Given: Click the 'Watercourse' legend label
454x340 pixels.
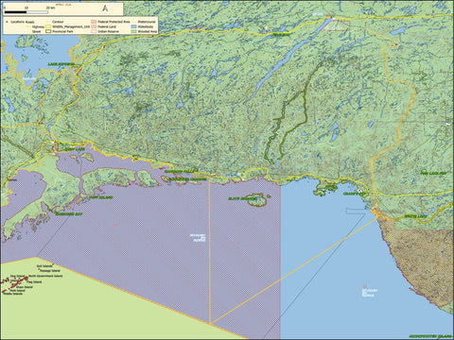Looking at the screenshot, I should pyautogui.click(x=147, y=22).
